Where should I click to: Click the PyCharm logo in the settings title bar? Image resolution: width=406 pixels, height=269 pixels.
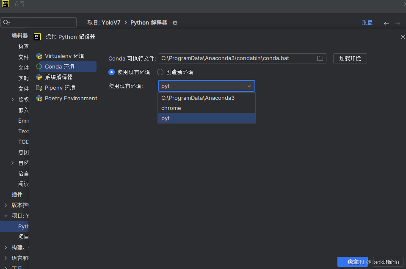pyautogui.click(x=6, y=4)
